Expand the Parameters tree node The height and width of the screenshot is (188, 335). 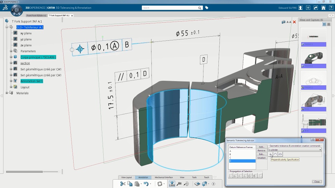click(11, 51)
